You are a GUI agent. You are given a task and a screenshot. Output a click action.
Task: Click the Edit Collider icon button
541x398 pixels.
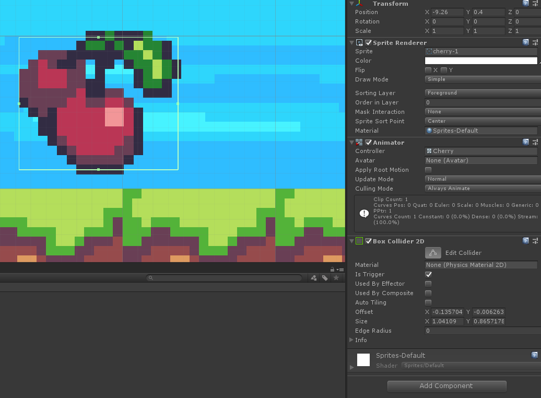433,253
